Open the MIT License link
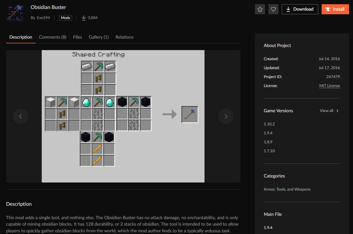This screenshot has width=353, height=234. (x=329, y=86)
